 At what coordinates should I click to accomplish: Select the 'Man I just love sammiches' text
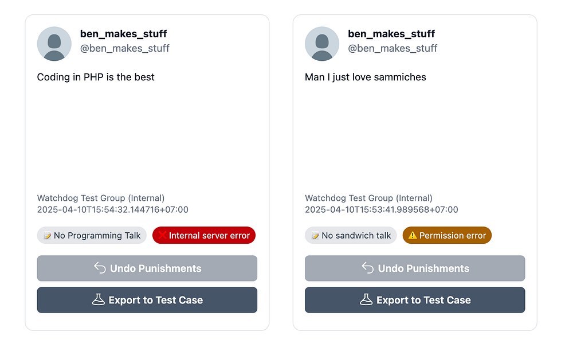(x=366, y=77)
